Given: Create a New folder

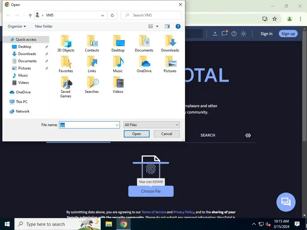Looking at the screenshot, I should (x=44, y=26).
